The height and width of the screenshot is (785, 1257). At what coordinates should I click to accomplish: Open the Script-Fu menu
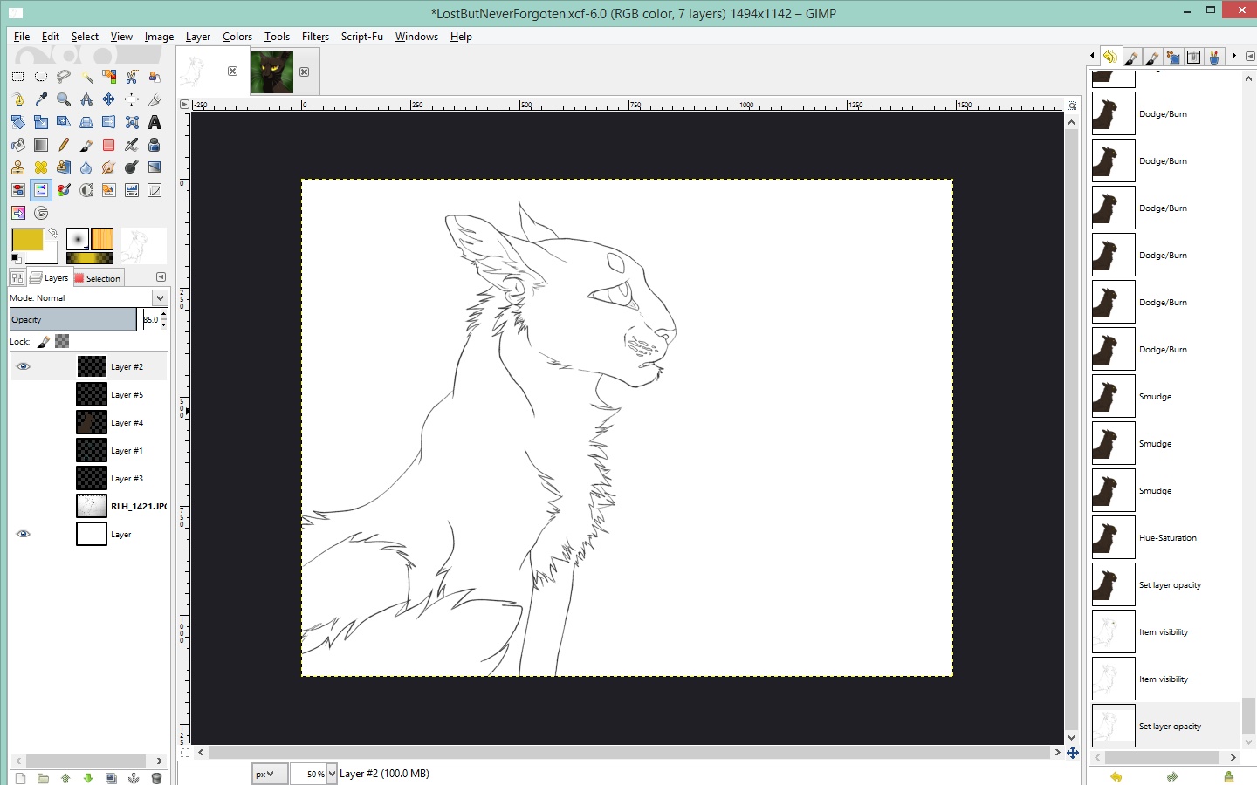362,37
